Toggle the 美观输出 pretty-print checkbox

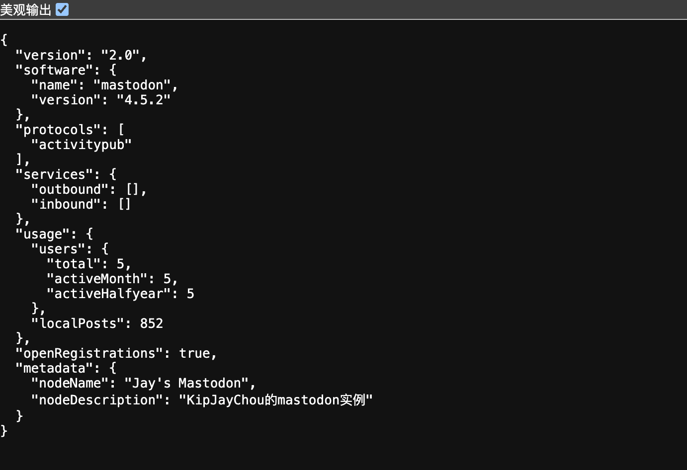pos(62,9)
